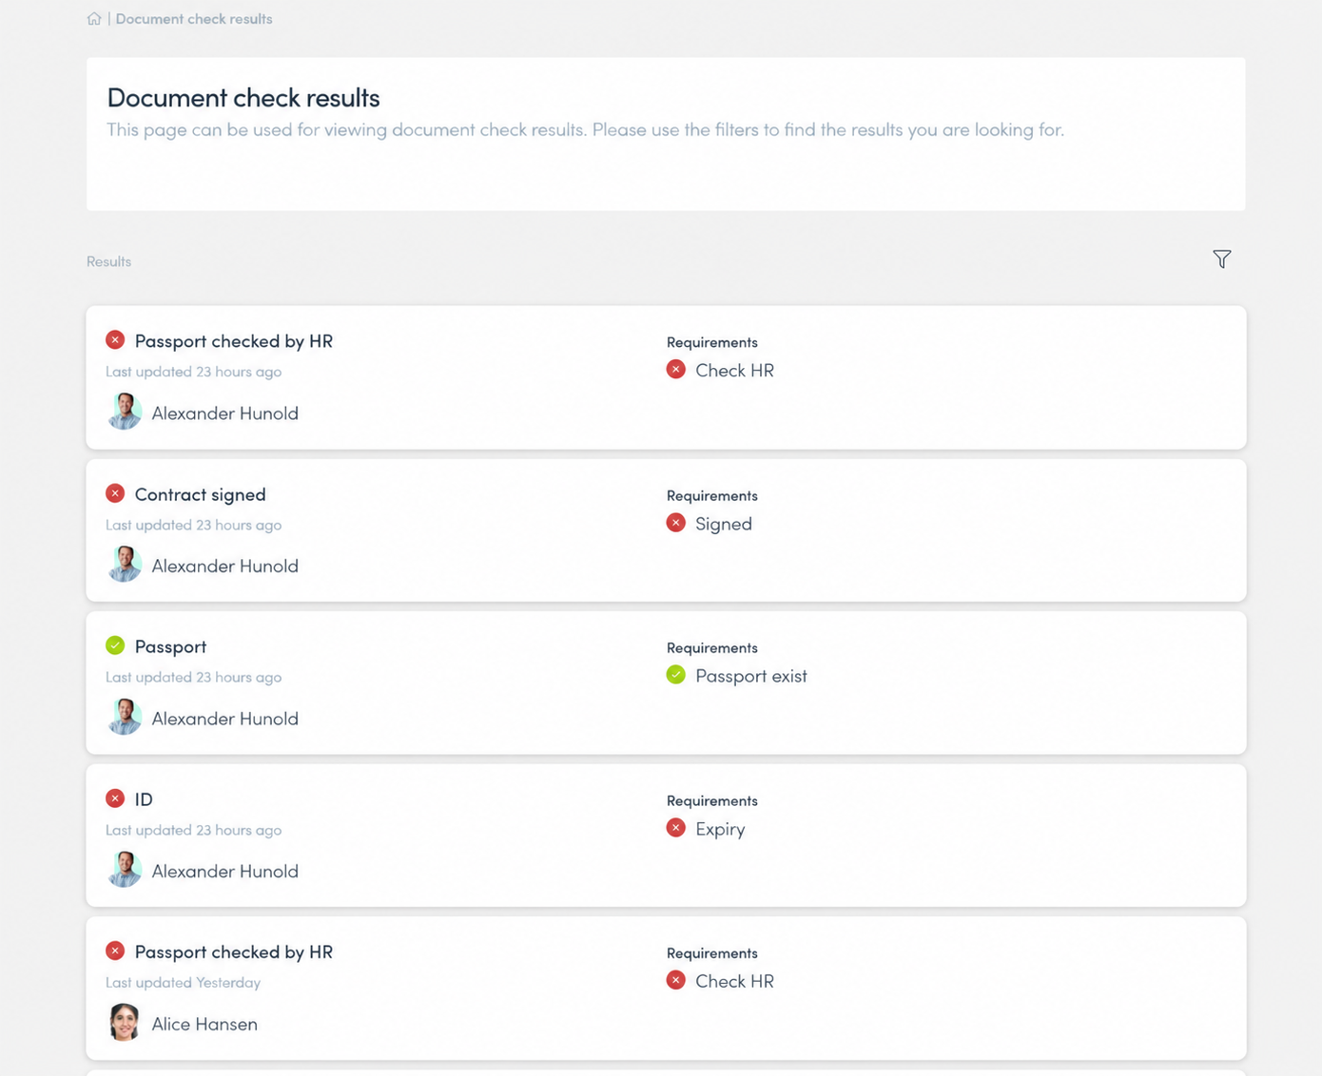
Task: Click Alexander Hunold name in Contract signed card
Action: pyautogui.click(x=225, y=566)
